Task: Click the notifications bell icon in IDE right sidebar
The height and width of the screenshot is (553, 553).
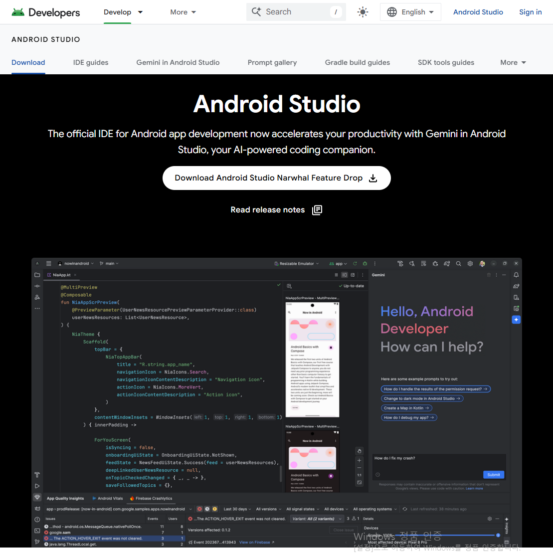Action: pos(516,275)
